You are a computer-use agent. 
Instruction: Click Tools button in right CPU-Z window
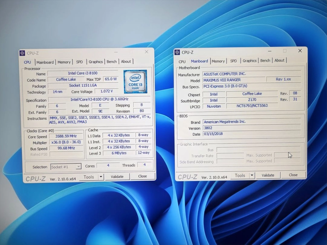[240, 176]
